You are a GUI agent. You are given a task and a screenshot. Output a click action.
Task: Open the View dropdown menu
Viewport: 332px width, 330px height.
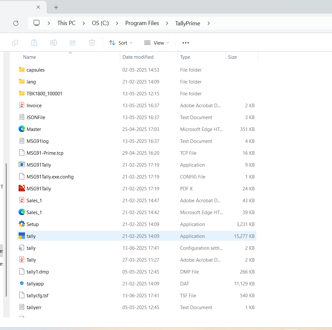[x=156, y=43]
